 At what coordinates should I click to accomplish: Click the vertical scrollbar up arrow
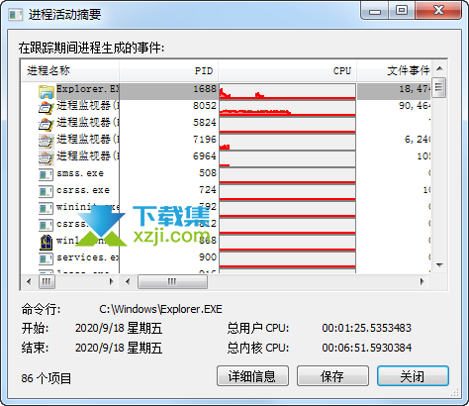[439, 68]
